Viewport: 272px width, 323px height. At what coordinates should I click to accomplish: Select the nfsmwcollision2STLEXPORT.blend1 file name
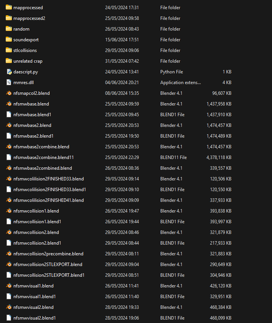(x=49, y=276)
